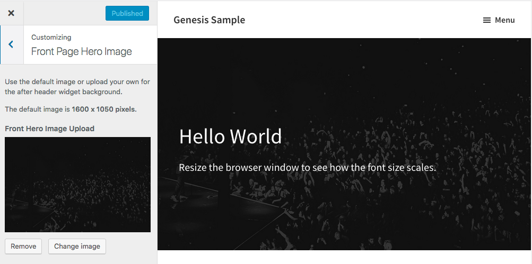Image resolution: width=532 pixels, height=264 pixels.
Task: Go back using the left chevron arrow
Action: pyautogui.click(x=11, y=44)
